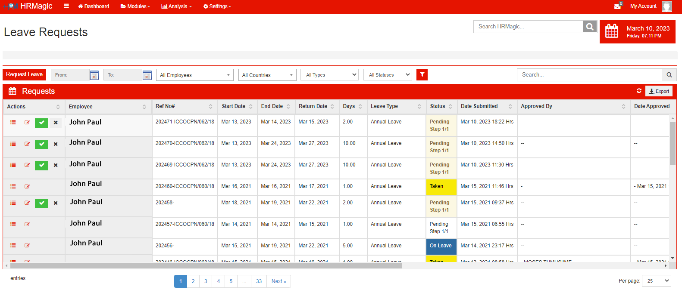Reject leave request 202470-ICCOCPN/062/18

tap(56, 144)
